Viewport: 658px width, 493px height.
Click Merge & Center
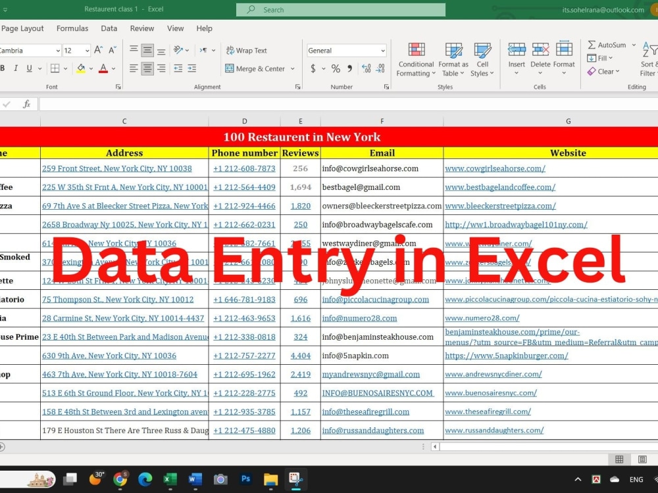[x=255, y=68]
